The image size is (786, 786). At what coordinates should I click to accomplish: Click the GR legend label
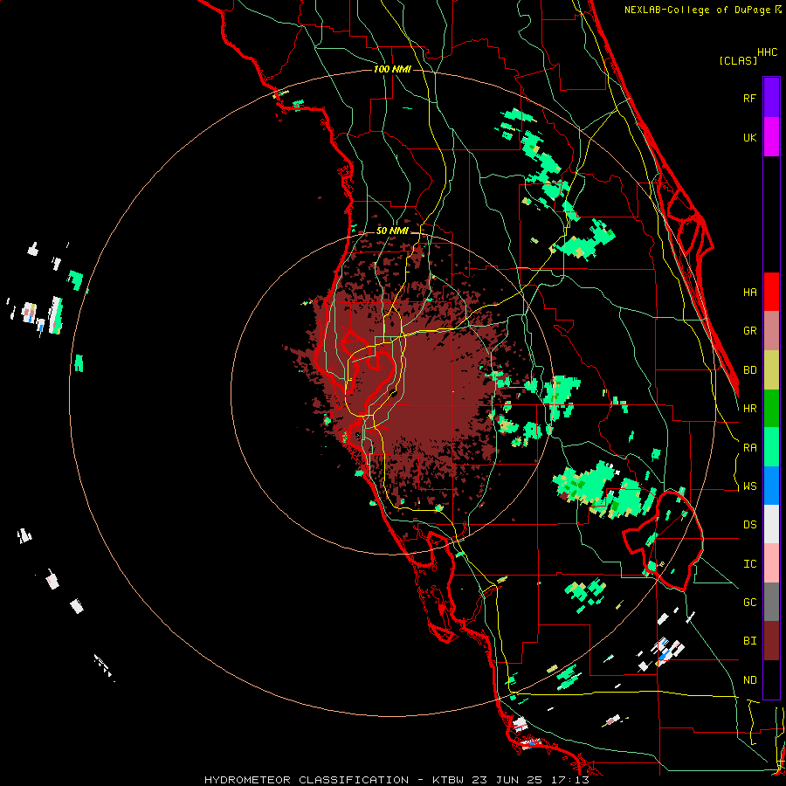pos(749,331)
